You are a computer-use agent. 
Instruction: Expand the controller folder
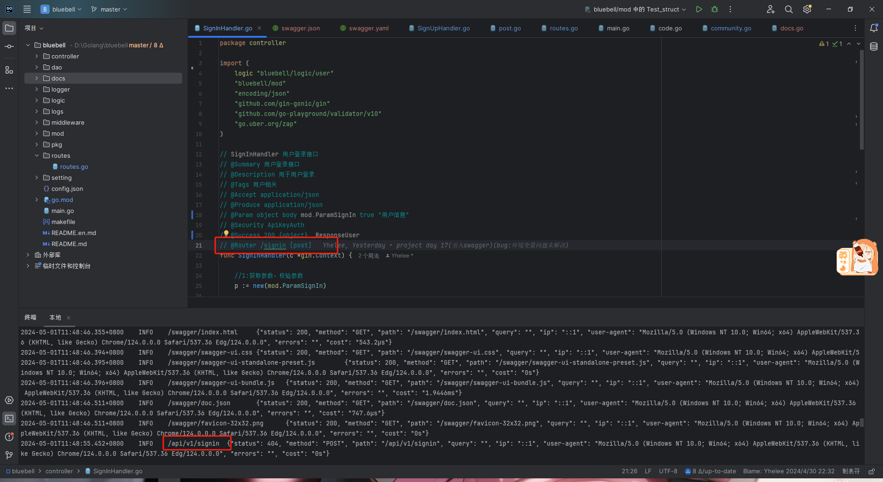[37, 56]
